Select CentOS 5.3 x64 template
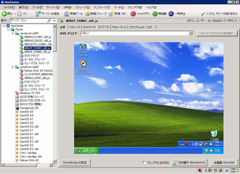 point(29,149)
